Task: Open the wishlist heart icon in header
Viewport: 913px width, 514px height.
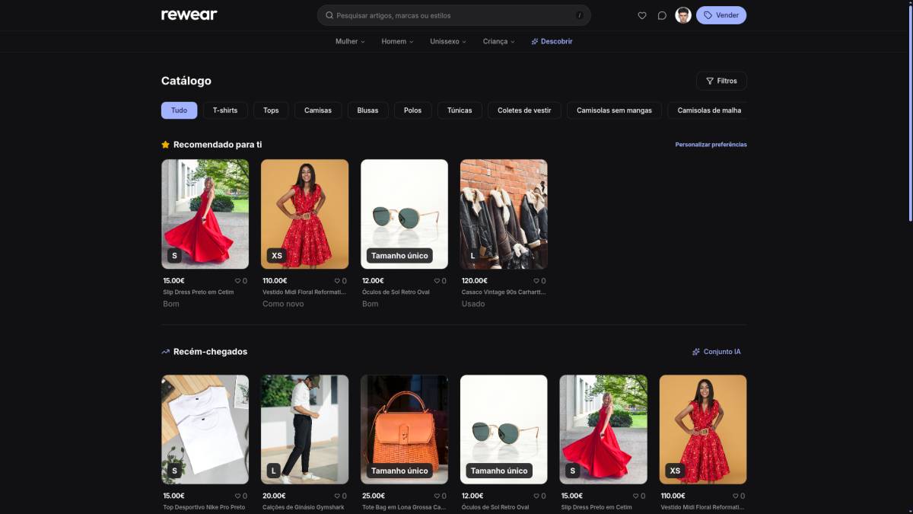Action: pyautogui.click(x=642, y=15)
